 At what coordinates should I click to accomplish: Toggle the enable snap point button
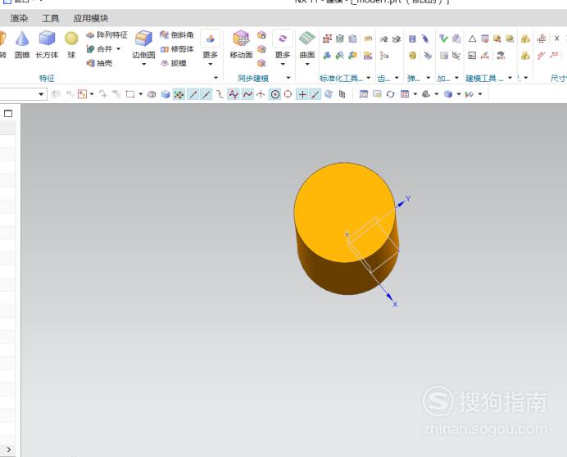[x=179, y=94]
